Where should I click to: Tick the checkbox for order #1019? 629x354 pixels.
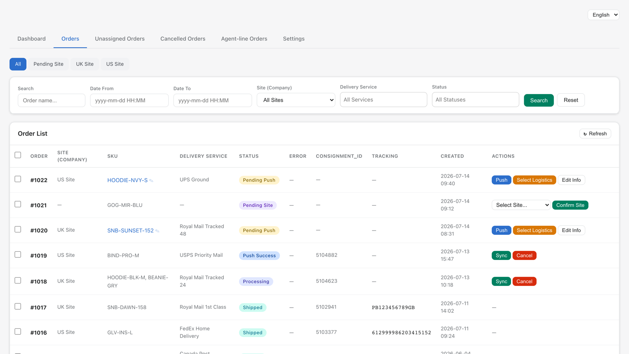(x=18, y=254)
